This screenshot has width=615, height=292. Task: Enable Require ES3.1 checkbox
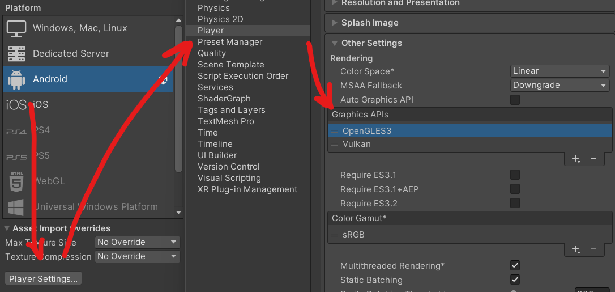[x=515, y=175]
